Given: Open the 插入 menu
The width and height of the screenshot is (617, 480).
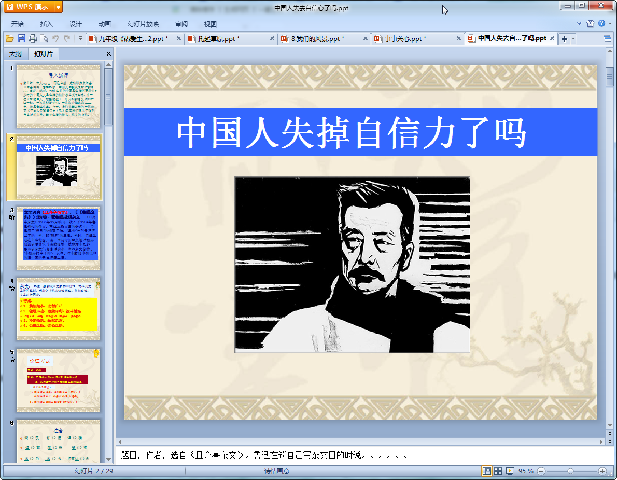Looking at the screenshot, I should (x=47, y=24).
